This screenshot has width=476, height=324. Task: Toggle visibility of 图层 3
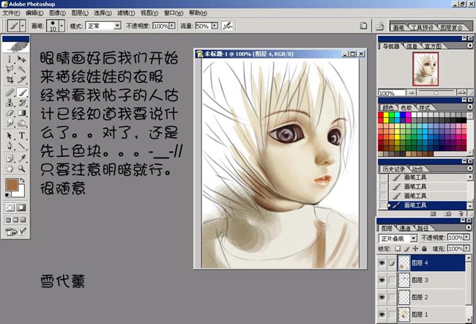[383, 280]
